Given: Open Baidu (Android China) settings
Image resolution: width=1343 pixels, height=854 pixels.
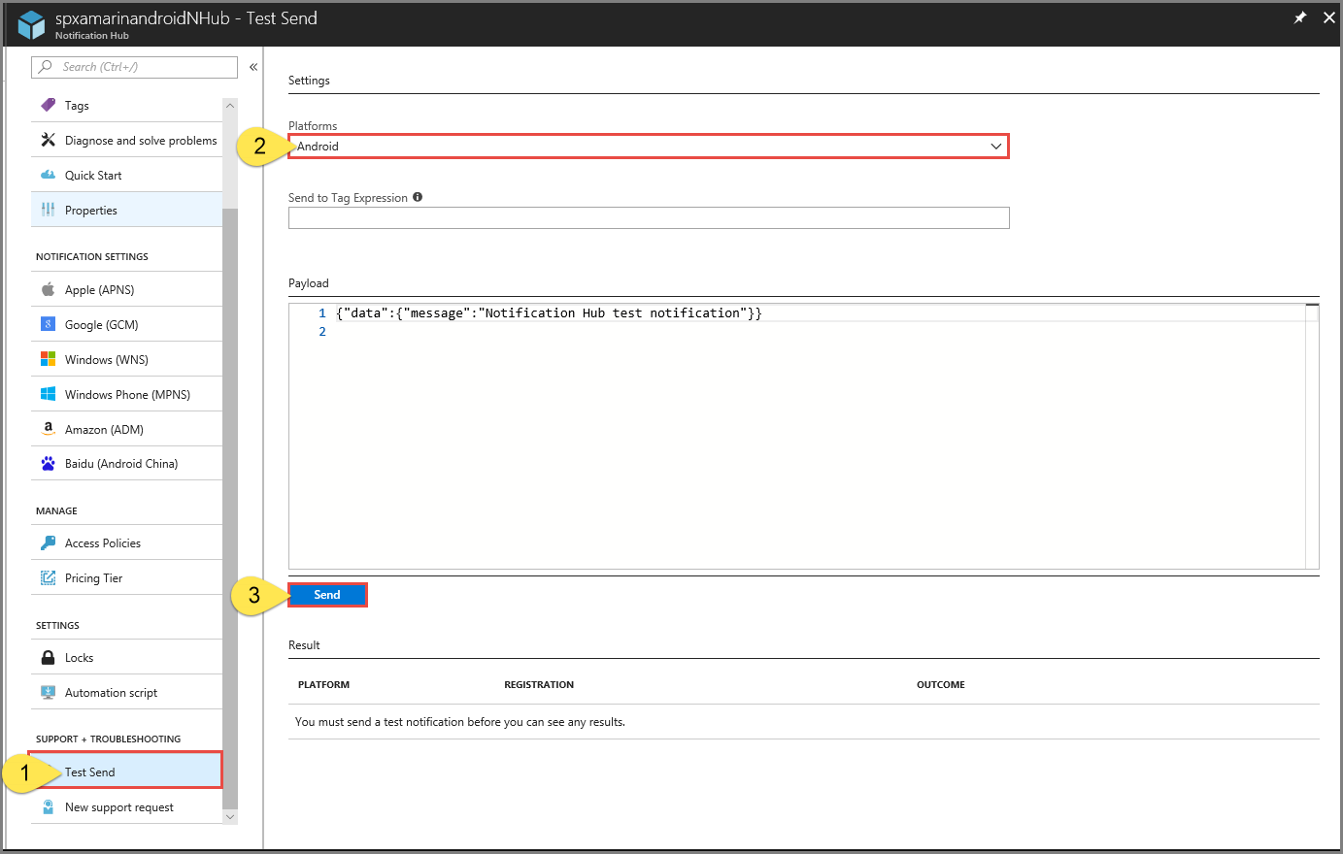Looking at the screenshot, I should point(48,463).
